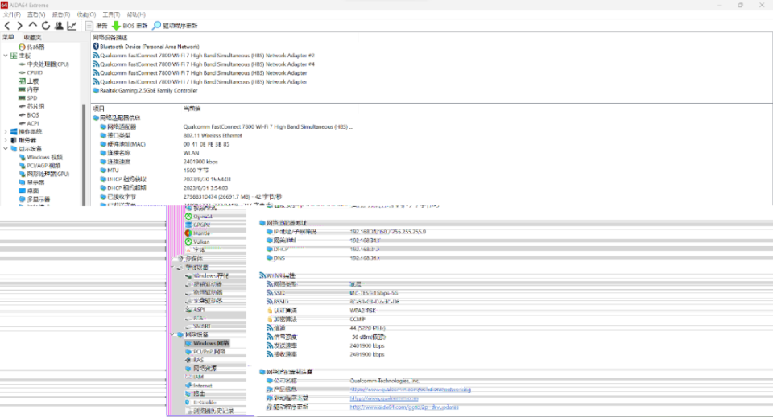773x417 pixels.
Task: Click the 项目 column header
Action: point(98,109)
